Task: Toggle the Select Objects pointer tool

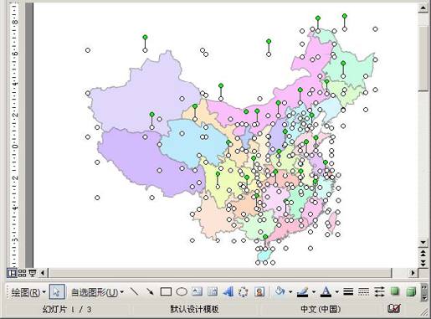Action: [x=57, y=292]
